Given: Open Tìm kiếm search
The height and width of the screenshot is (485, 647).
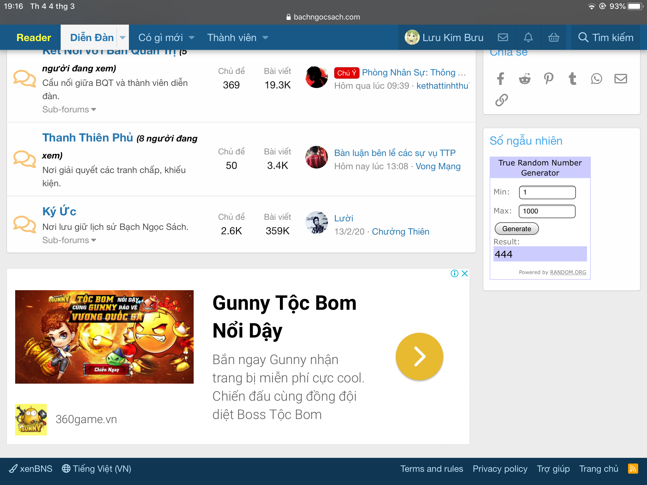Looking at the screenshot, I should point(606,38).
